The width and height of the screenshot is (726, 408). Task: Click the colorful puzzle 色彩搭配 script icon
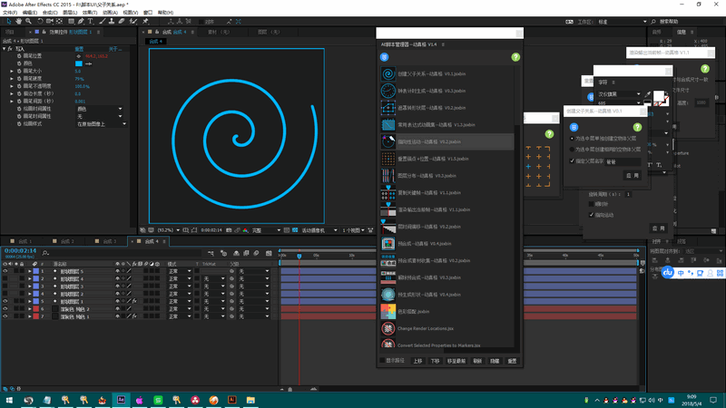tap(388, 311)
